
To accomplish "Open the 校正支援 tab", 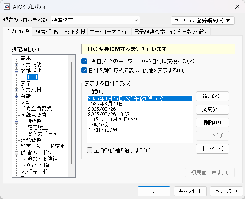I will (75, 31).
